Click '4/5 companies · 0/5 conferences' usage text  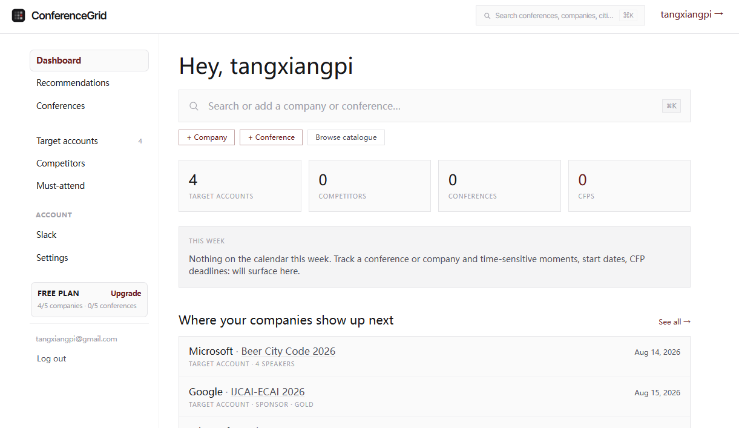pyautogui.click(x=87, y=306)
